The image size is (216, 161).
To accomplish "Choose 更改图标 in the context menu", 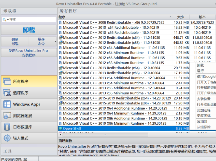I will point(204,116).
